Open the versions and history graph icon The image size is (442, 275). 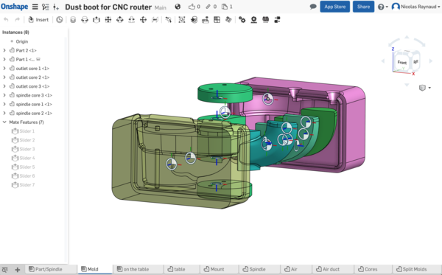click(x=46, y=7)
